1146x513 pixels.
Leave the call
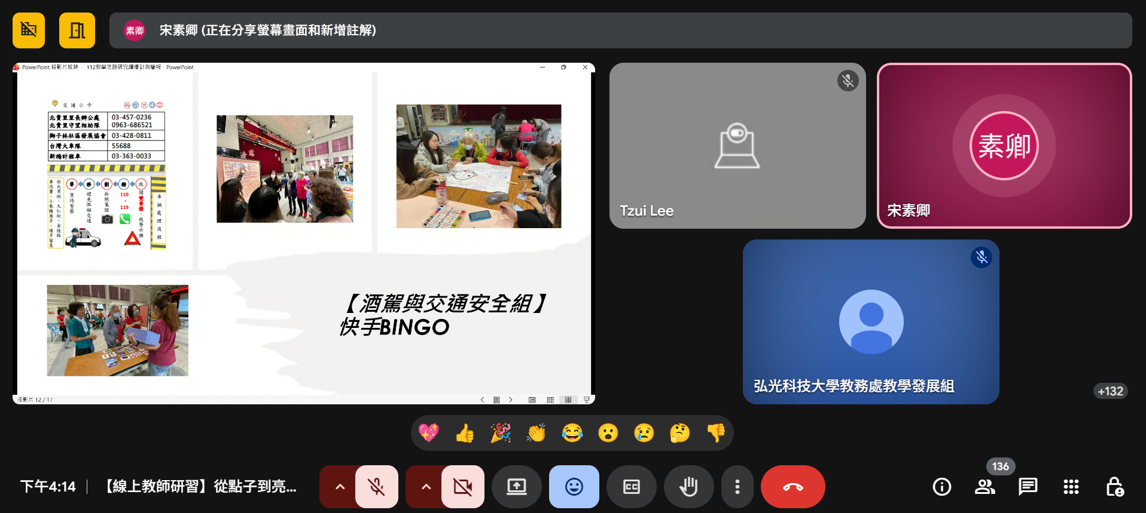coord(793,487)
